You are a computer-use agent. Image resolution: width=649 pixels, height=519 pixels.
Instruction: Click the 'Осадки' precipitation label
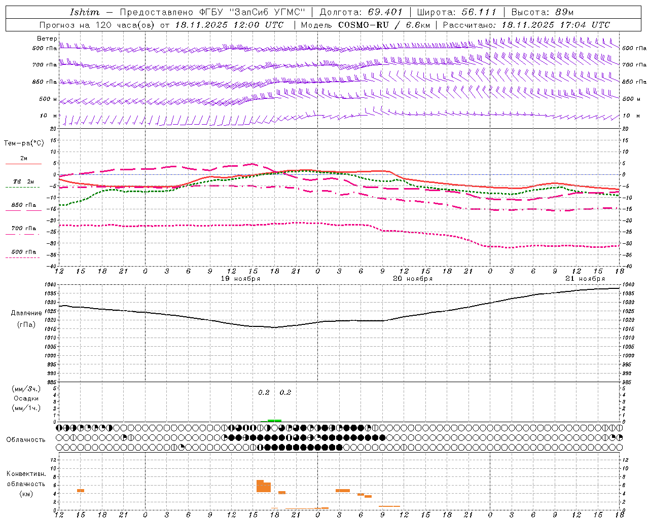pyautogui.click(x=26, y=398)
